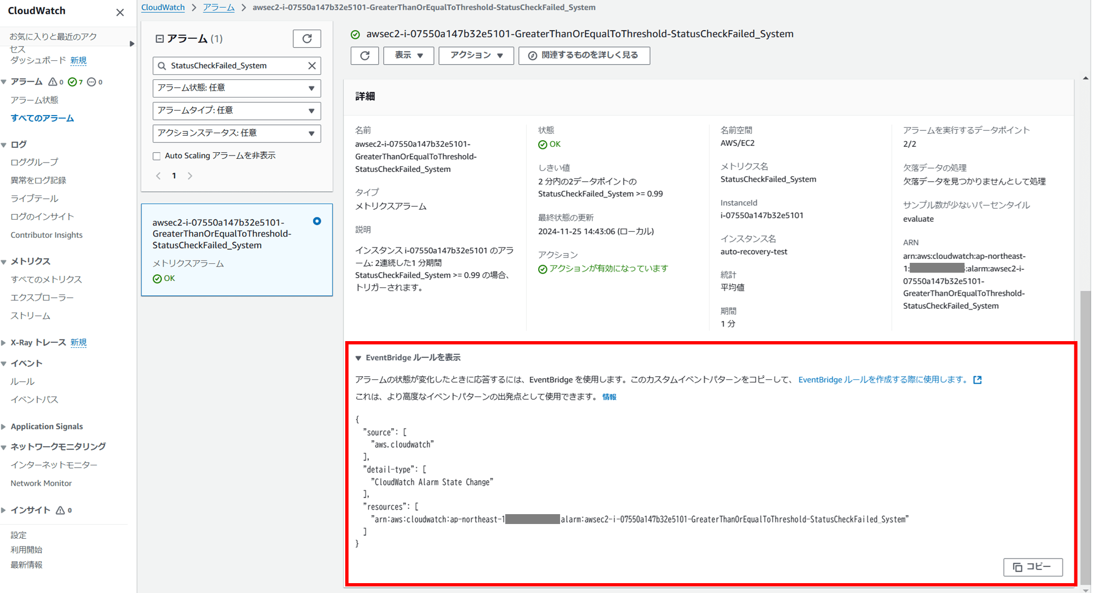This screenshot has width=1096, height=593.
Task: Collapse the EventBridge ルールを表示 section
Action: click(x=358, y=358)
